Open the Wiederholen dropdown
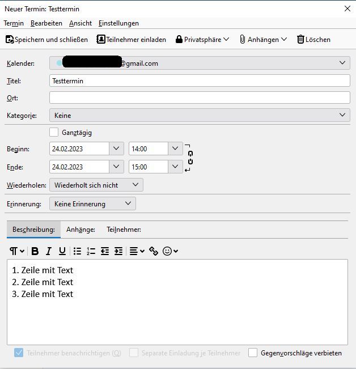Viewport: 356px width, 369px height. point(96,185)
